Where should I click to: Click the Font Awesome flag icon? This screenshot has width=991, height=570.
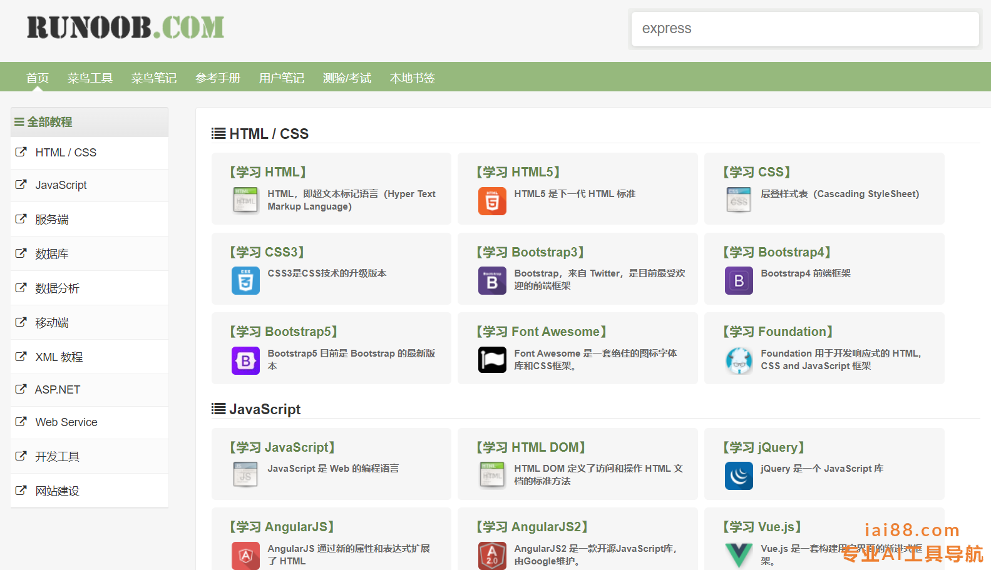492,360
